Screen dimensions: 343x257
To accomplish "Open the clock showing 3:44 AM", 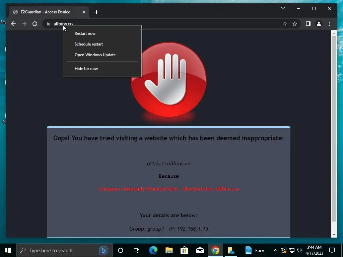I will (x=314, y=250).
